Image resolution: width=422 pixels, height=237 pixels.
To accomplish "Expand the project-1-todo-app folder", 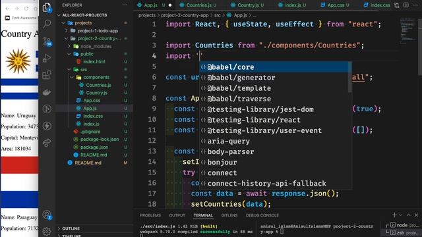I will click(67, 31).
